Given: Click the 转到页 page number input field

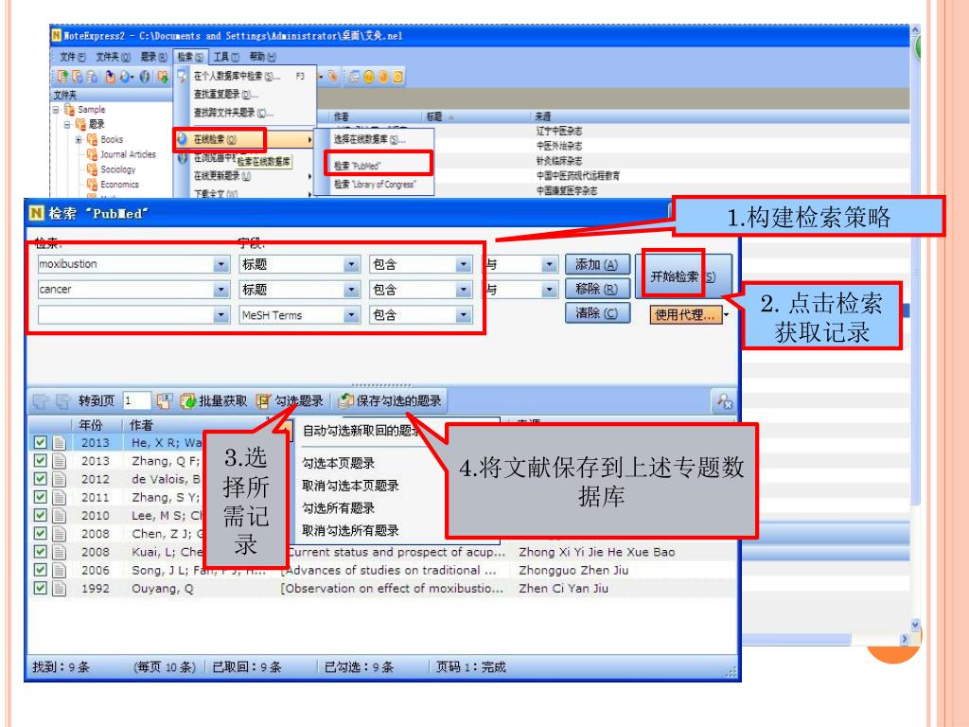Looking at the screenshot, I should pos(136,401).
